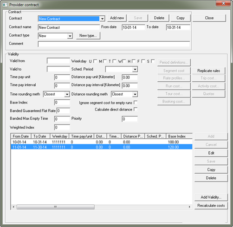Click the Time pay unit field
The image size is (233, 227).
click(62, 77)
